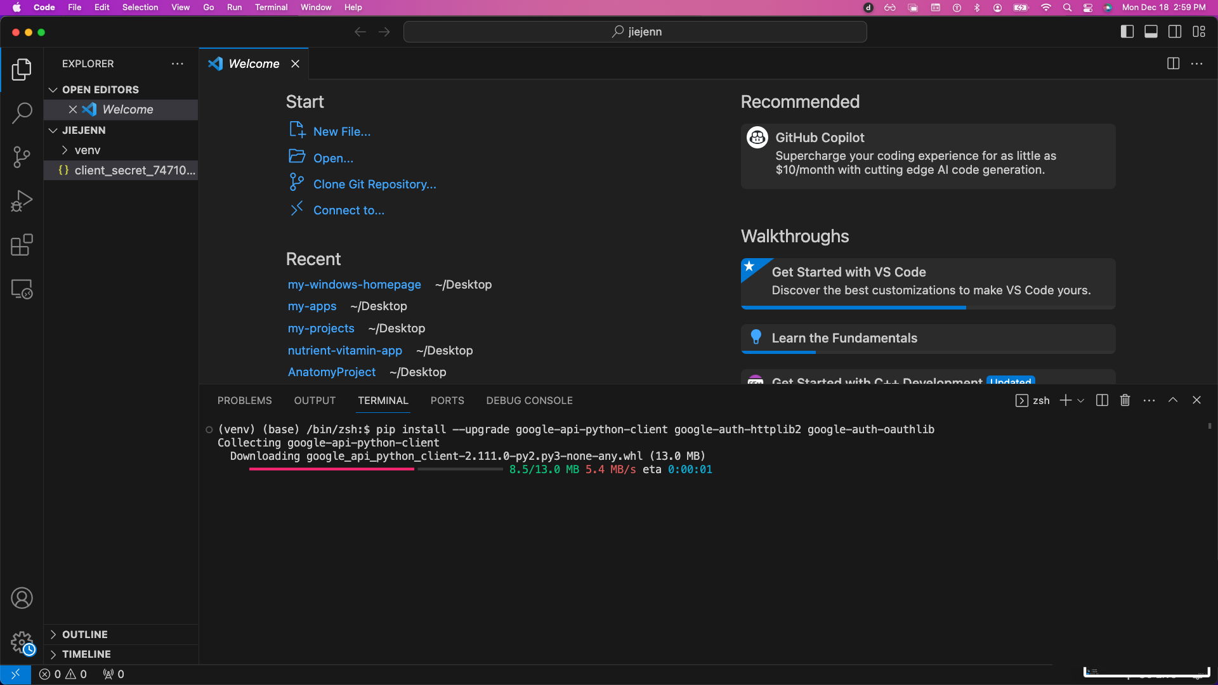
Task: Open the Explorer view in activity bar
Action: [x=22, y=70]
